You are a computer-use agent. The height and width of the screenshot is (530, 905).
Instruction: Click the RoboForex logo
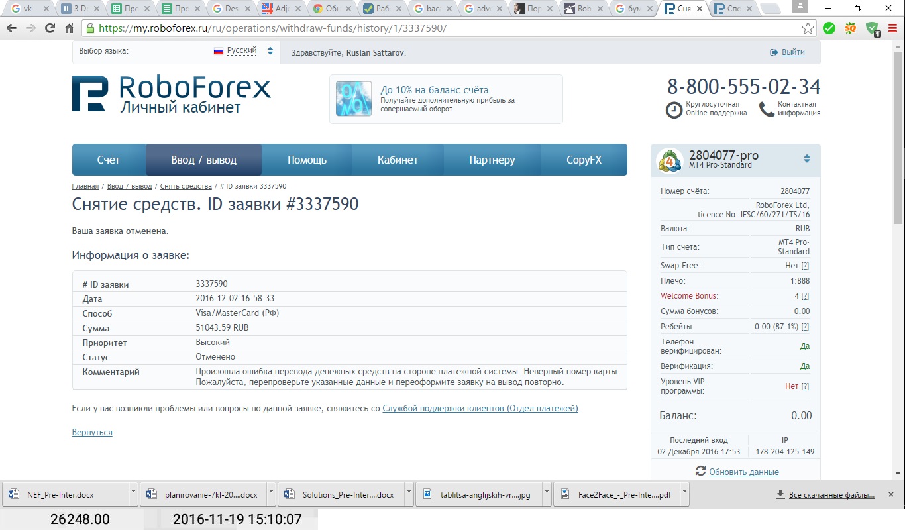point(172,93)
